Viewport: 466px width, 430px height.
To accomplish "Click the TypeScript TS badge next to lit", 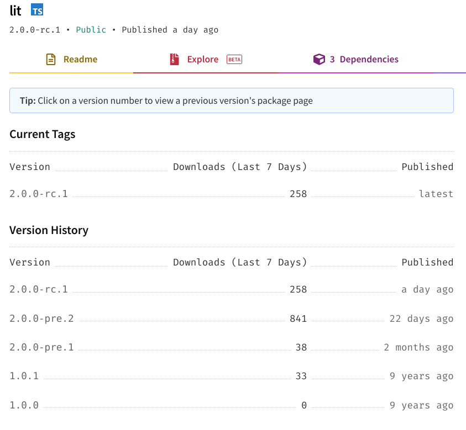I will pyautogui.click(x=36, y=10).
